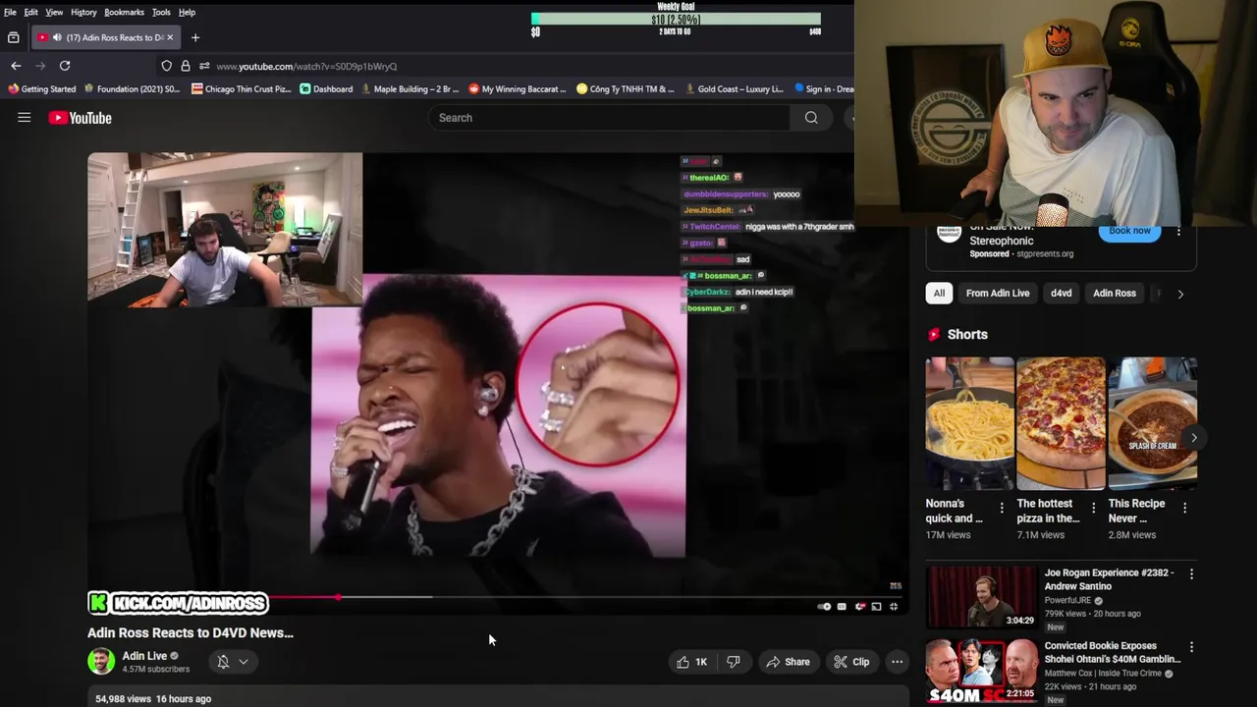
Task: Select the d4vd filter chip
Action: 1061,293
